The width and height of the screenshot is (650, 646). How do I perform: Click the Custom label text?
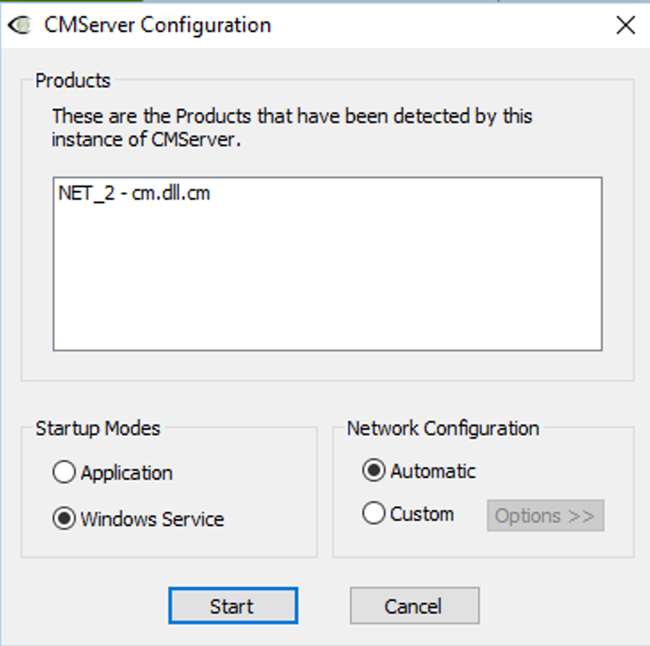(x=422, y=514)
